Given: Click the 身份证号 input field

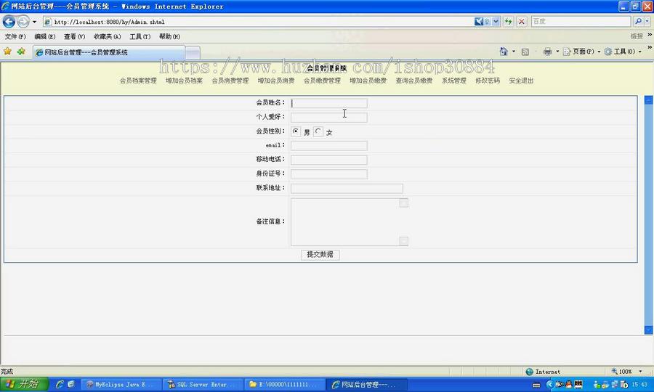Looking at the screenshot, I should click(328, 174).
